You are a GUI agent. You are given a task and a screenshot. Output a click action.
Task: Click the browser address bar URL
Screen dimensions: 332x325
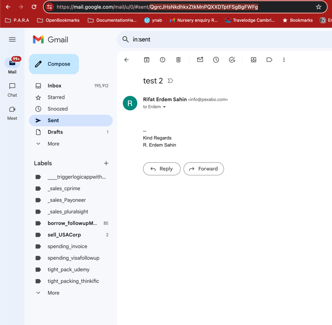(157, 7)
